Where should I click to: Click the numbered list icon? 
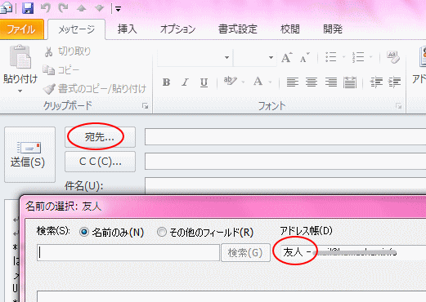pos(357,57)
